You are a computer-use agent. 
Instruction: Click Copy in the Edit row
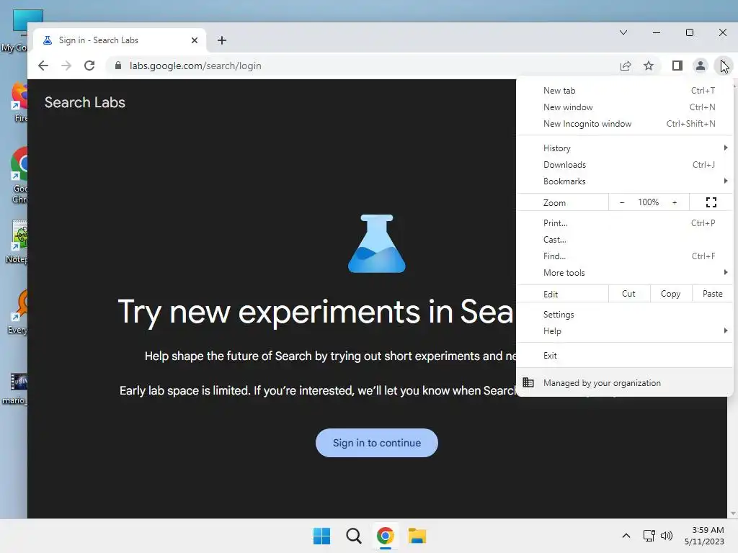(x=671, y=294)
